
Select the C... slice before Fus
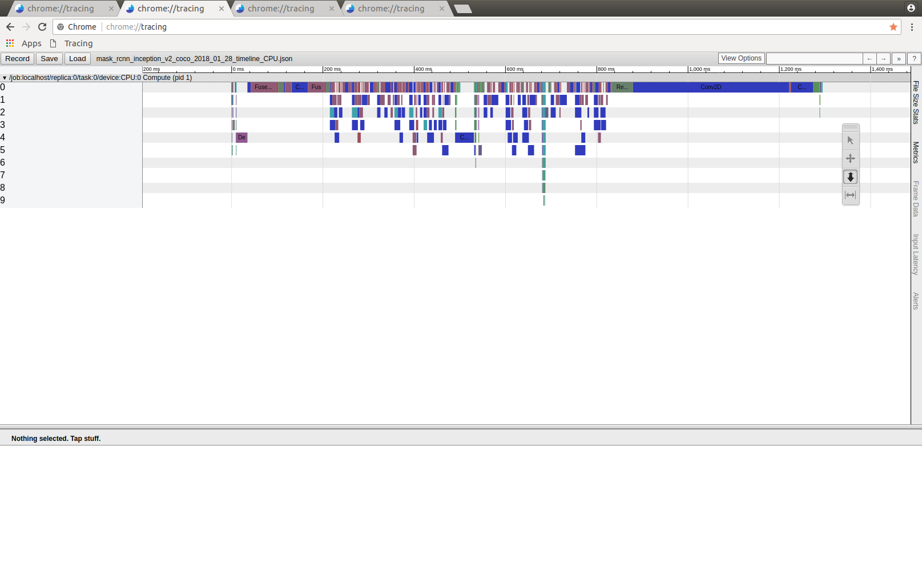(x=299, y=87)
